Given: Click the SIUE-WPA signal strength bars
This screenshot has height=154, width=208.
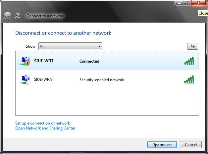Looking at the screenshot, I should 189,80.
